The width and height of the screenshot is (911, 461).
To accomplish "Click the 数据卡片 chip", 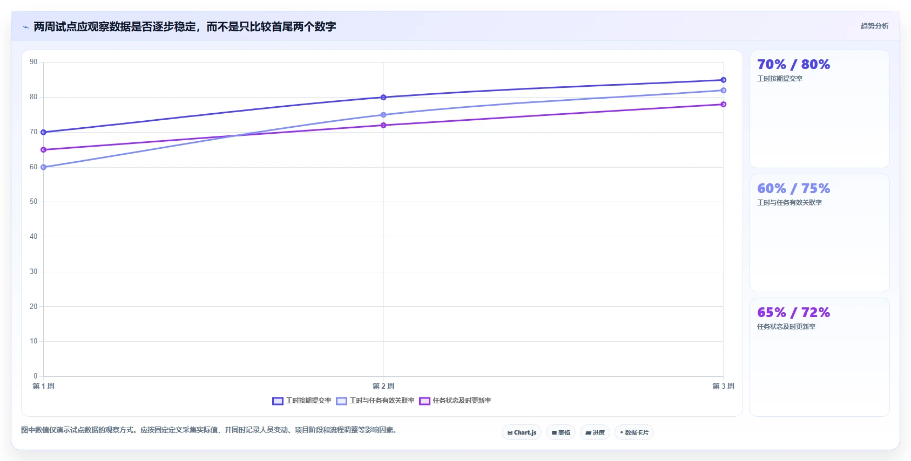I will click(634, 432).
